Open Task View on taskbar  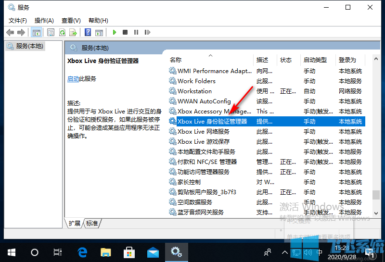click(x=58, y=252)
